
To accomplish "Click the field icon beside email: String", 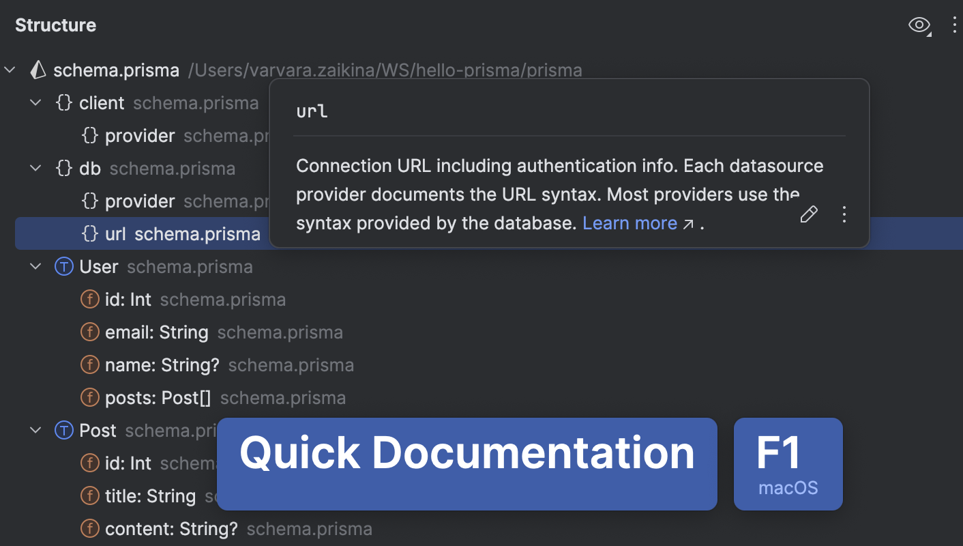I will tap(90, 332).
